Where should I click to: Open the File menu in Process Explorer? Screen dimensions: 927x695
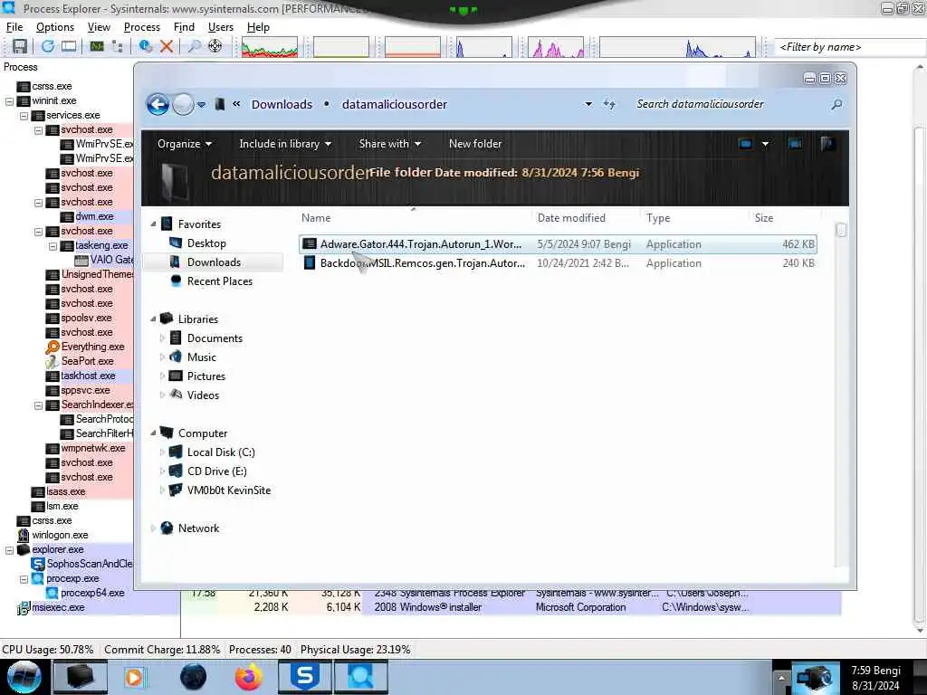click(x=14, y=27)
